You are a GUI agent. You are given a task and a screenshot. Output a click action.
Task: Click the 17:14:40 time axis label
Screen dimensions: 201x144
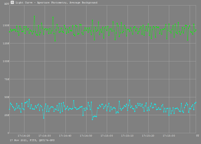[x=65, y=136]
